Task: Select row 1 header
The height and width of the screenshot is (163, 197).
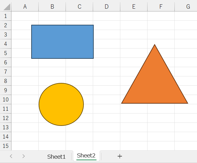Action: (x=6, y=16)
